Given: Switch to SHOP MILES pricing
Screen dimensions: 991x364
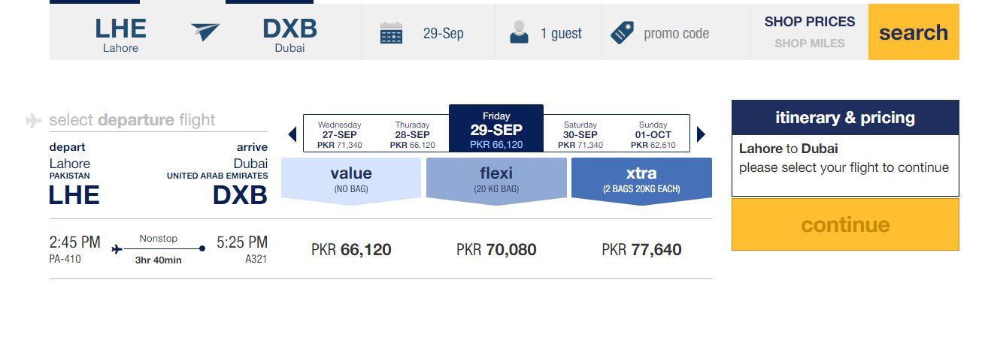Looking at the screenshot, I should (810, 44).
